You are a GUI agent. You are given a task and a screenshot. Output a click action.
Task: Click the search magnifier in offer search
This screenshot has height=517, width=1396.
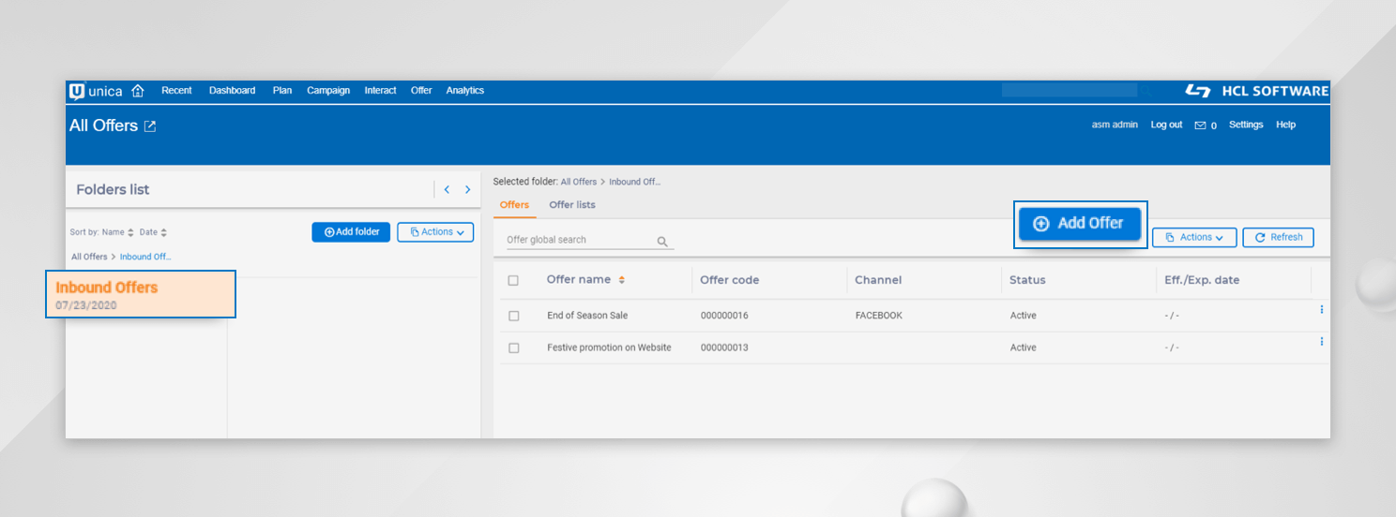tap(662, 241)
